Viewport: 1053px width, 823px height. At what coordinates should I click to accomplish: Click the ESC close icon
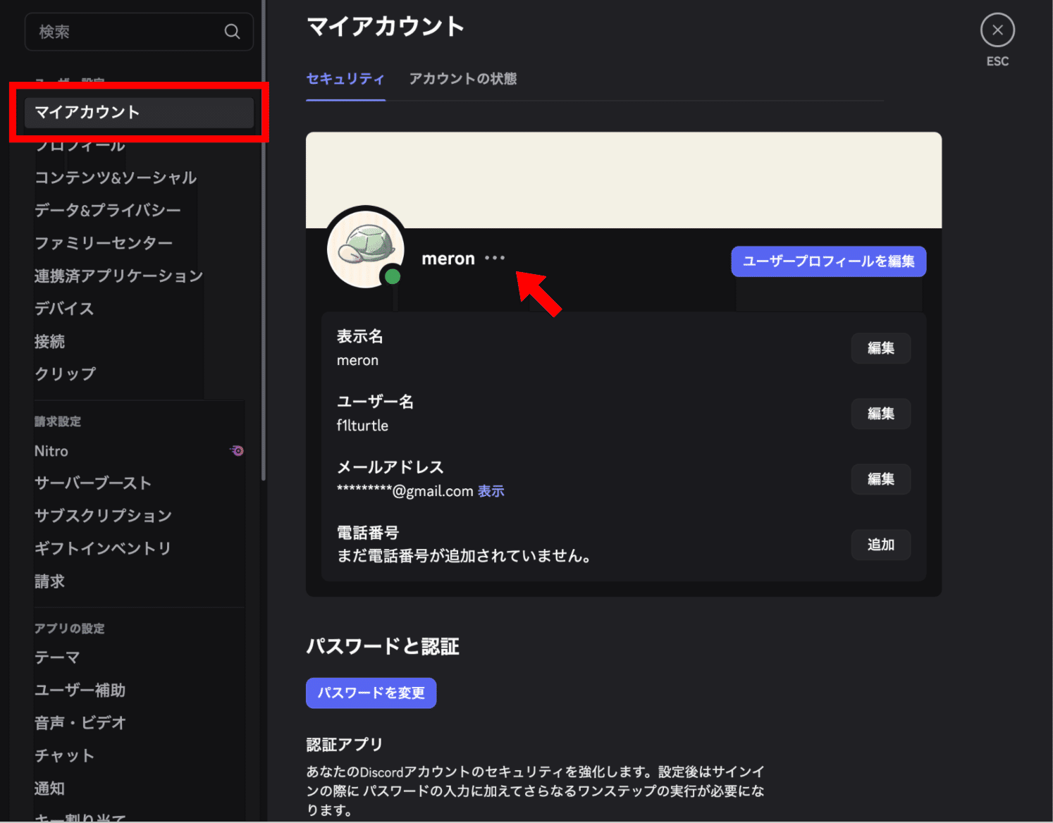[x=997, y=30]
